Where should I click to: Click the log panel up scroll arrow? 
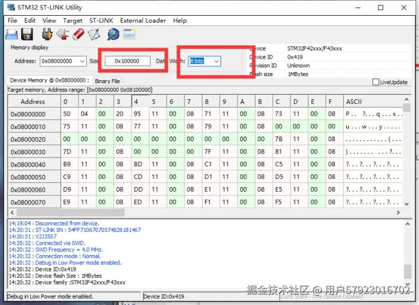[x=407, y=224]
